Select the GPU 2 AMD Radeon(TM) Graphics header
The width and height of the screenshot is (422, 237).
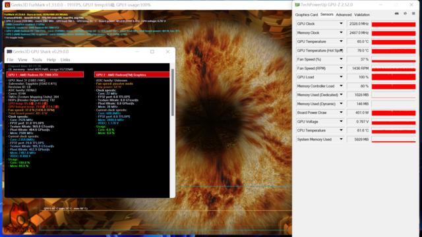tap(132, 74)
